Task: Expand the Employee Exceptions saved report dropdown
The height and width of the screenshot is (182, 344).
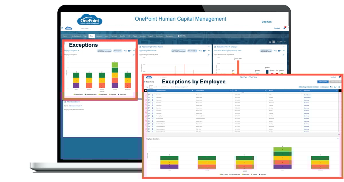Action: tap(71, 51)
